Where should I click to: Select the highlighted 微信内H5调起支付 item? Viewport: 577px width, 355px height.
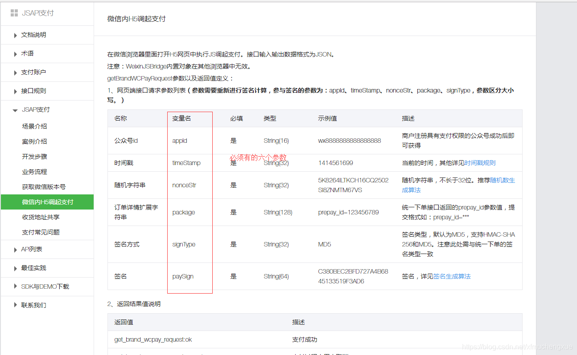click(47, 202)
